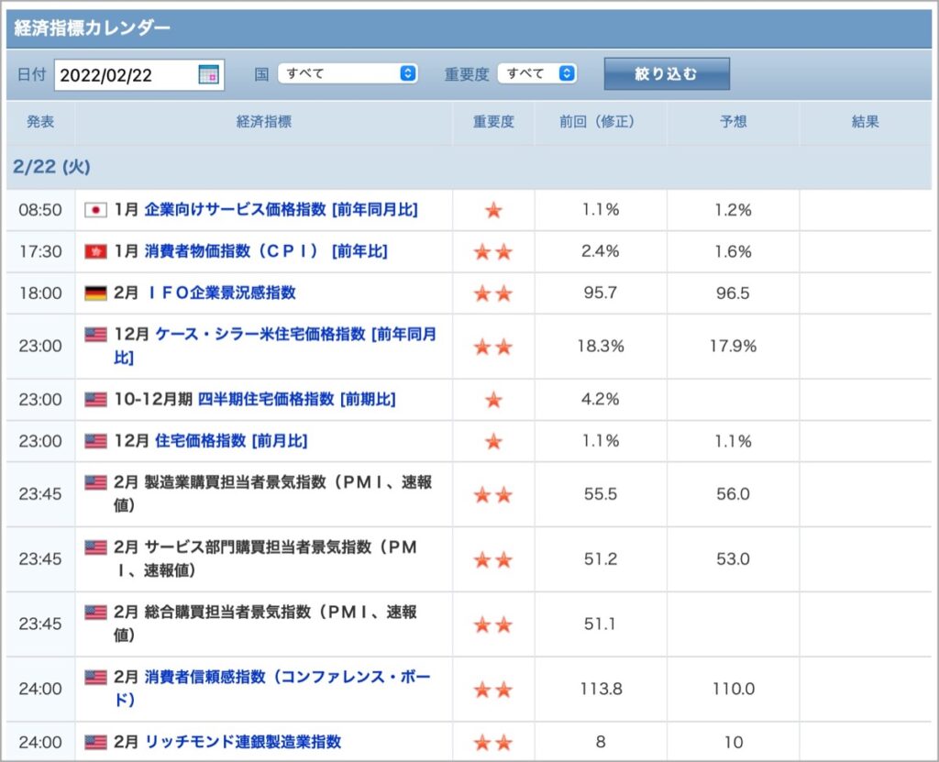The image size is (939, 762).
Task: Click the US flag beside 製造業購買担当者景気指数
Action: pos(95,482)
